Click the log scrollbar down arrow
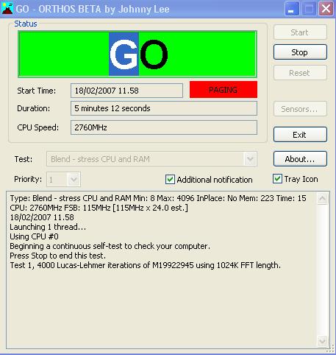 [322, 341]
